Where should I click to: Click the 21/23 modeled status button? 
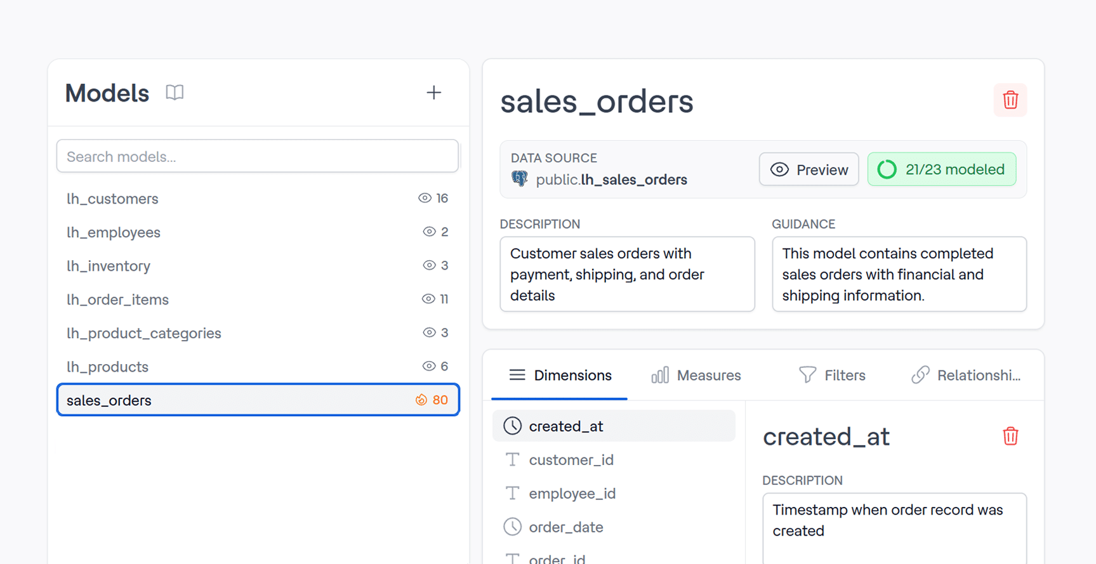point(942,169)
